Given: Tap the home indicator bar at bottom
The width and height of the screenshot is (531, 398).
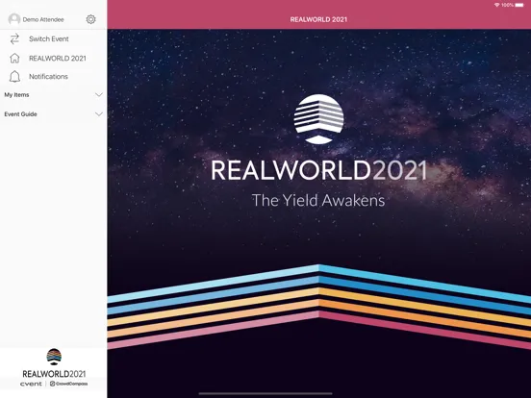Looking at the screenshot, I should pyautogui.click(x=265, y=393).
